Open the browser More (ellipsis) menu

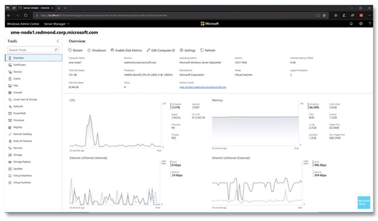tap(369, 16)
